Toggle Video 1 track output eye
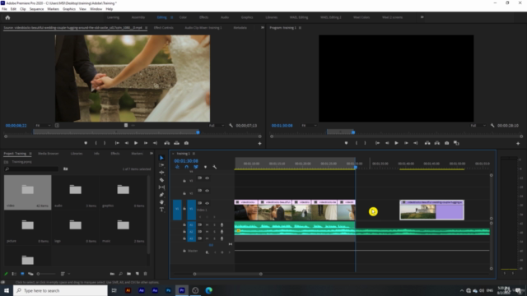Image resolution: width=527 pixels, height=296 pixels. [207, 203]
